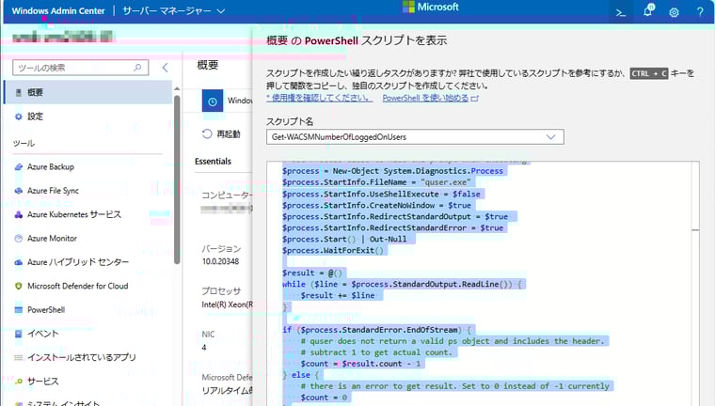Open the 使用権を確認してください link
The width and height of the screenshot is (715, 406).
(x=320, y=98)
